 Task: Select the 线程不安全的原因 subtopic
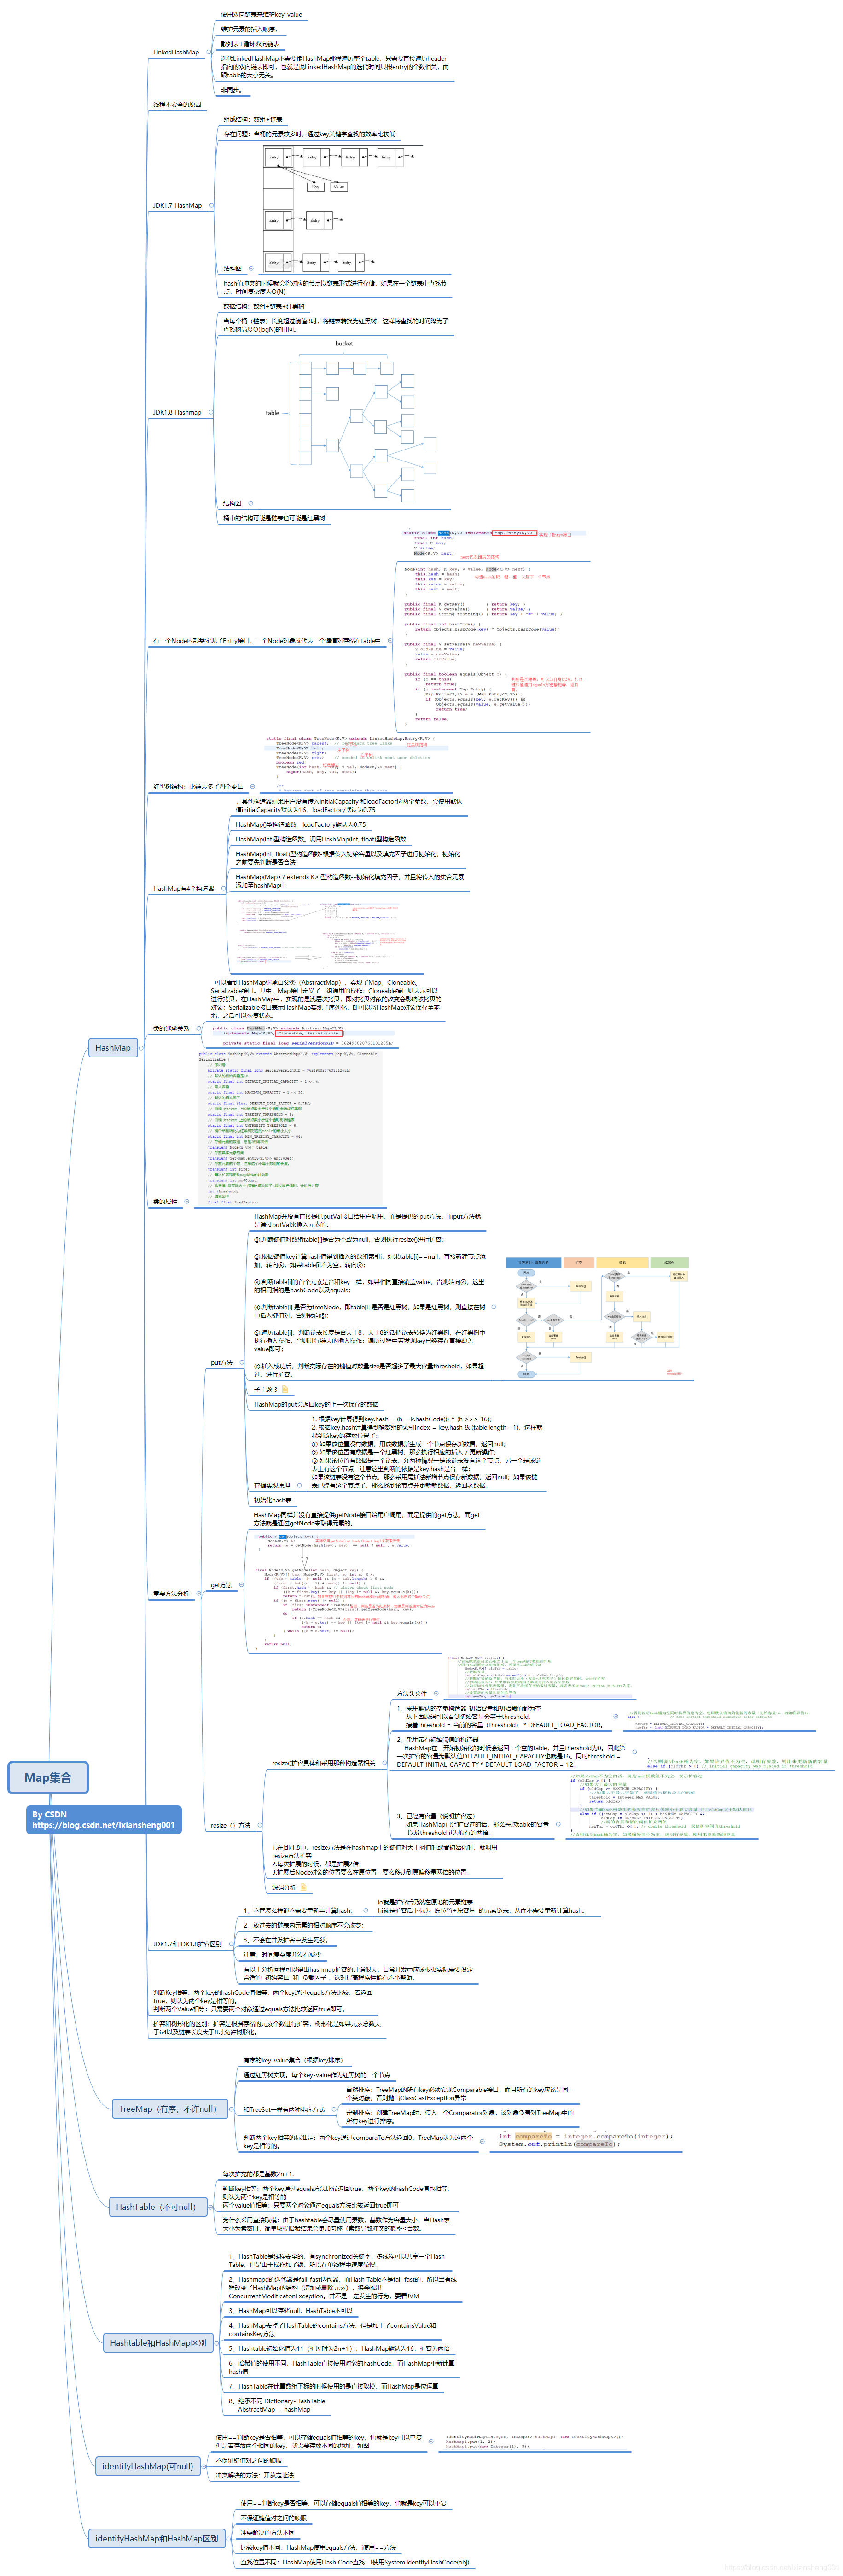click(x=177, y=104)
